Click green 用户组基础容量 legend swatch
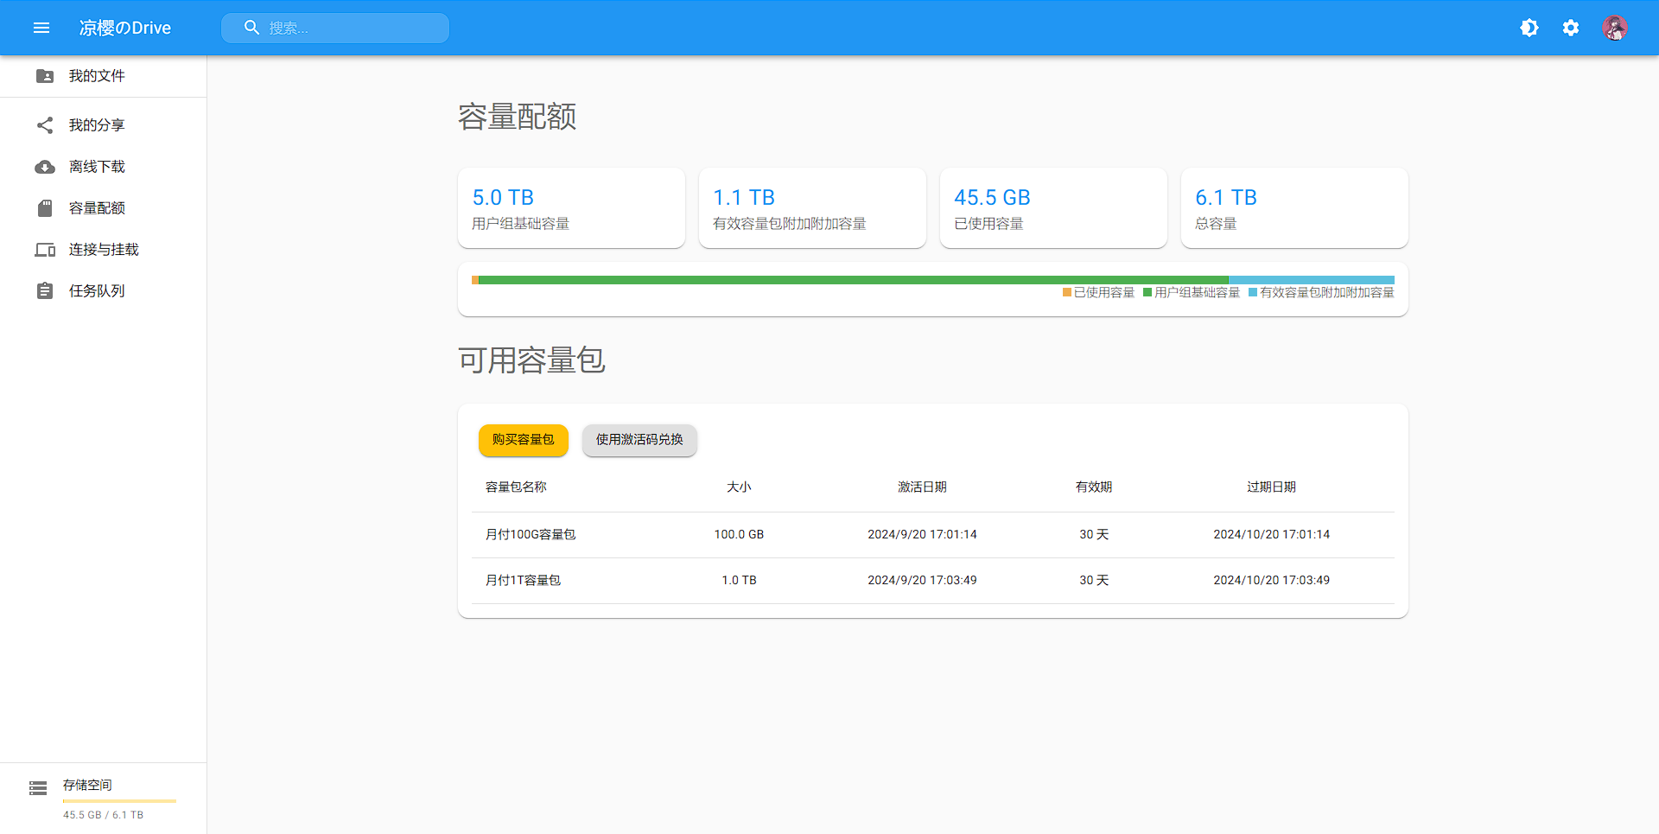The height and width of the screenshot is (834, 1659). pyautogui.click(x=1147, y=293)
